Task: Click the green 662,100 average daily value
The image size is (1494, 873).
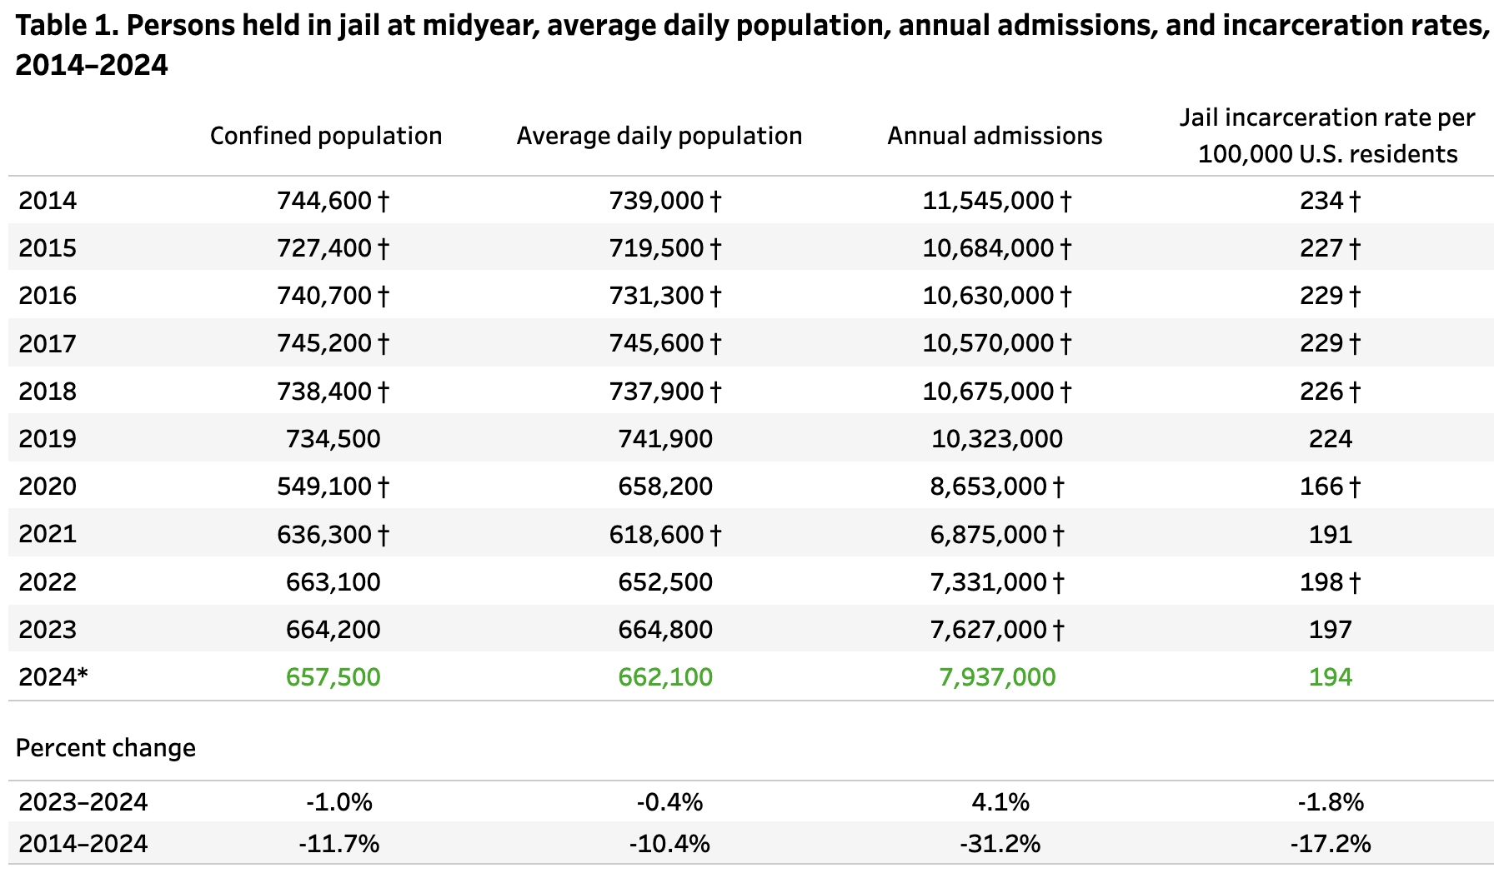Action: point(665,677)
